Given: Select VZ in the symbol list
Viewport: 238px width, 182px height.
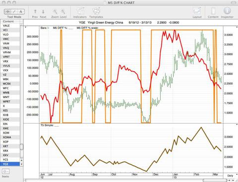Looking at the screenshot, I should point(10,75).
